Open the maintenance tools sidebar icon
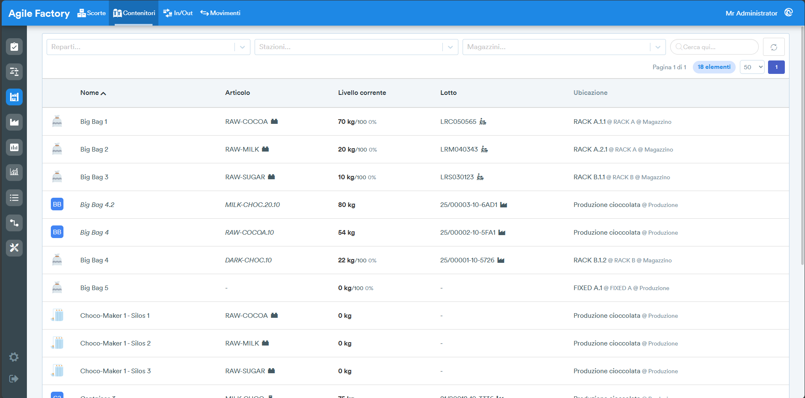805x398 pixels. (14, 248)
